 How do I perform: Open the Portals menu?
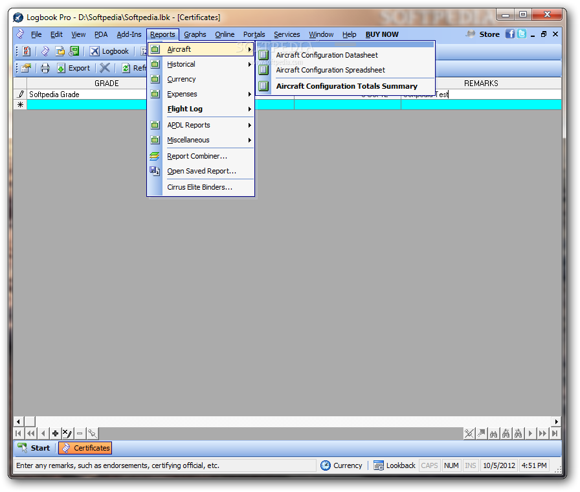tap(254, 34)
